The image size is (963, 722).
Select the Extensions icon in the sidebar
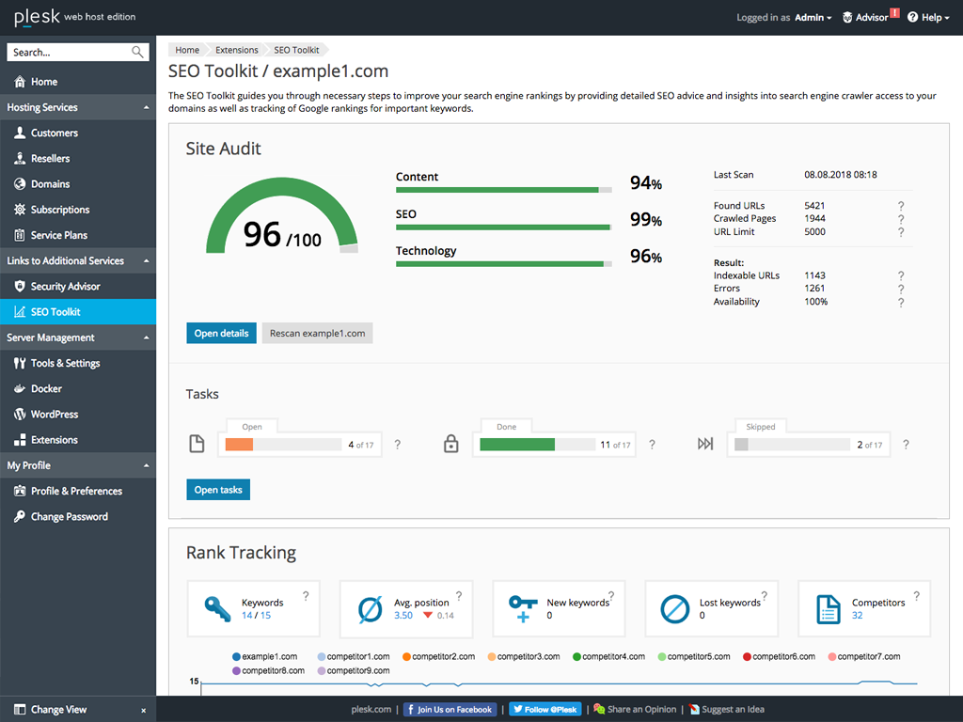click(21, 439)
